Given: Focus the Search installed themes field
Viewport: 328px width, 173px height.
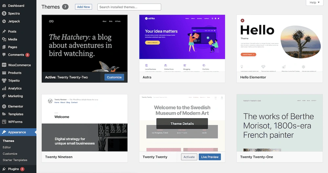Looking at the screenshot, I should tap(129, 7).
